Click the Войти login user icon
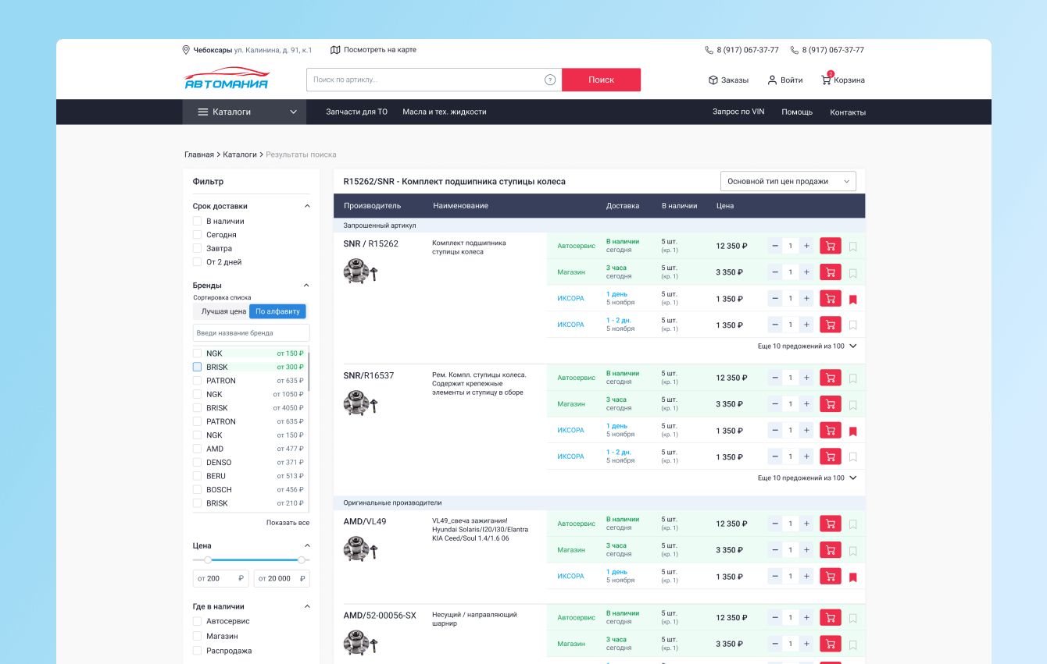1047x664 pixels. [772, 80]
